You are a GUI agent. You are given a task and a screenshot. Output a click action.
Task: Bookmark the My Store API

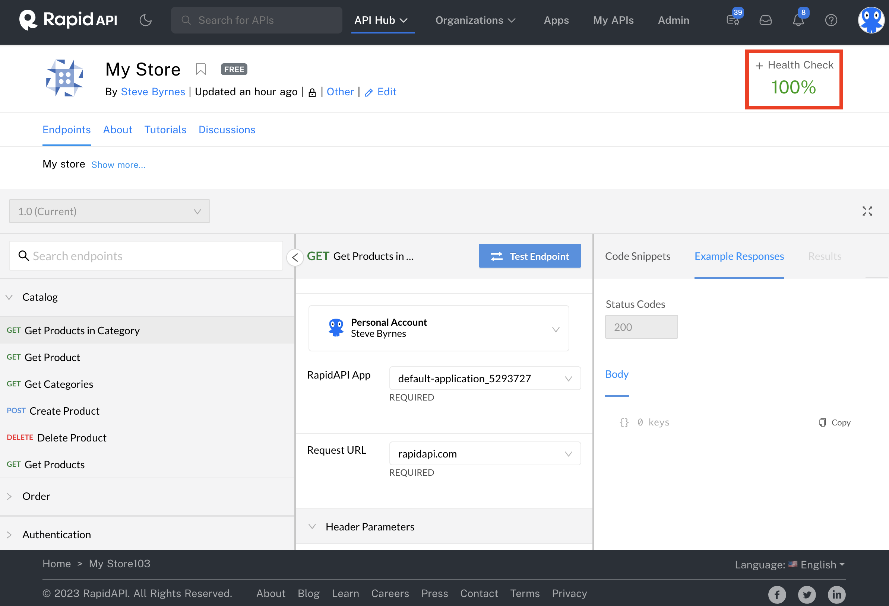point(200,69)
